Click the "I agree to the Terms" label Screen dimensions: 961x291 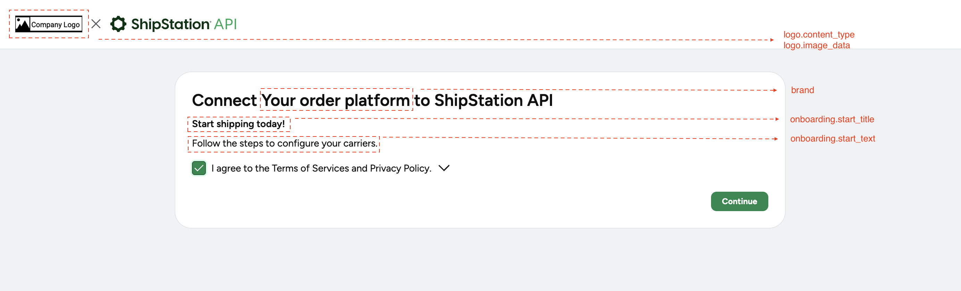click(321, 168)
